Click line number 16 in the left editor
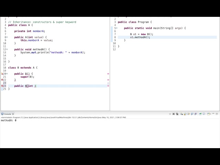Viewport: 220px width, 165px height. click(x=4, y=62)
